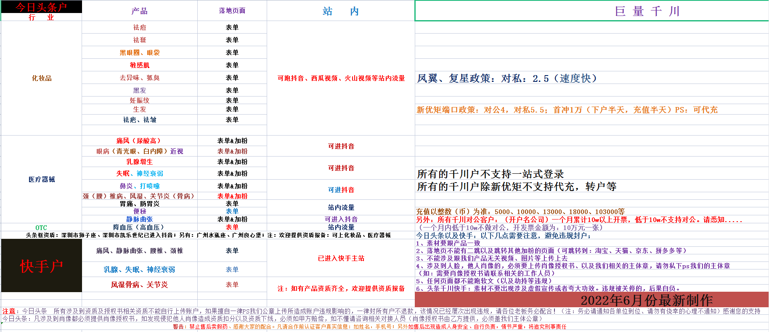Select the 敏感肌 product cell
This screenshot has height=332, width=769.
pos(139,65)
